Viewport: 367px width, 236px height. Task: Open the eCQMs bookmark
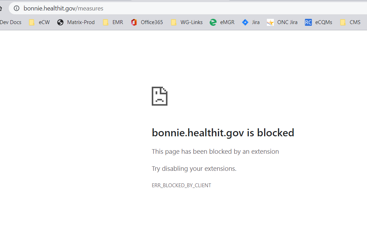pyautogui.click(x=319, y=22)
